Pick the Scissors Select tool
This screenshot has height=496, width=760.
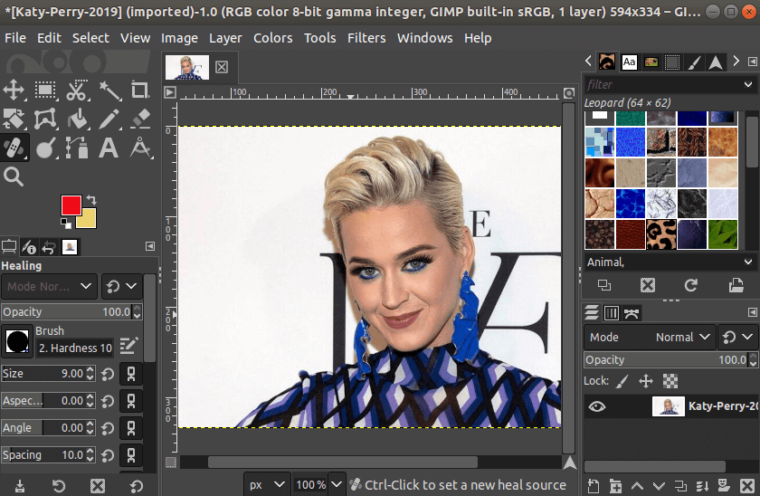[78, 90]
